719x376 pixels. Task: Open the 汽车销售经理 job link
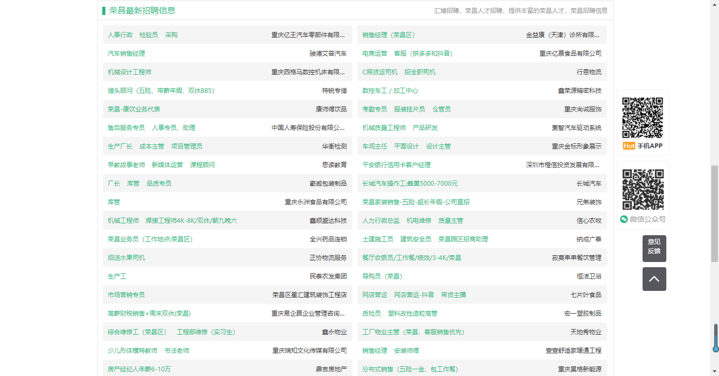click(127, 54)
